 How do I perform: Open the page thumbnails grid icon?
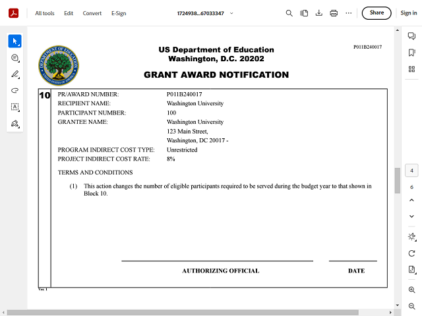click(411, 69)
